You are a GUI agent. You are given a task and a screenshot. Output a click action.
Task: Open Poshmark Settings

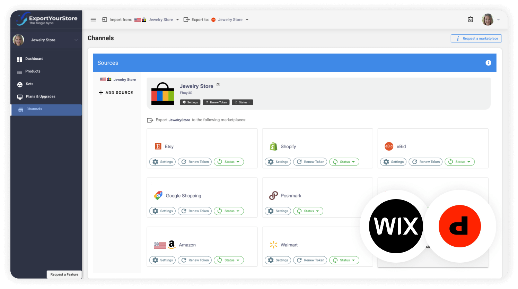click(x=278, y=211)
